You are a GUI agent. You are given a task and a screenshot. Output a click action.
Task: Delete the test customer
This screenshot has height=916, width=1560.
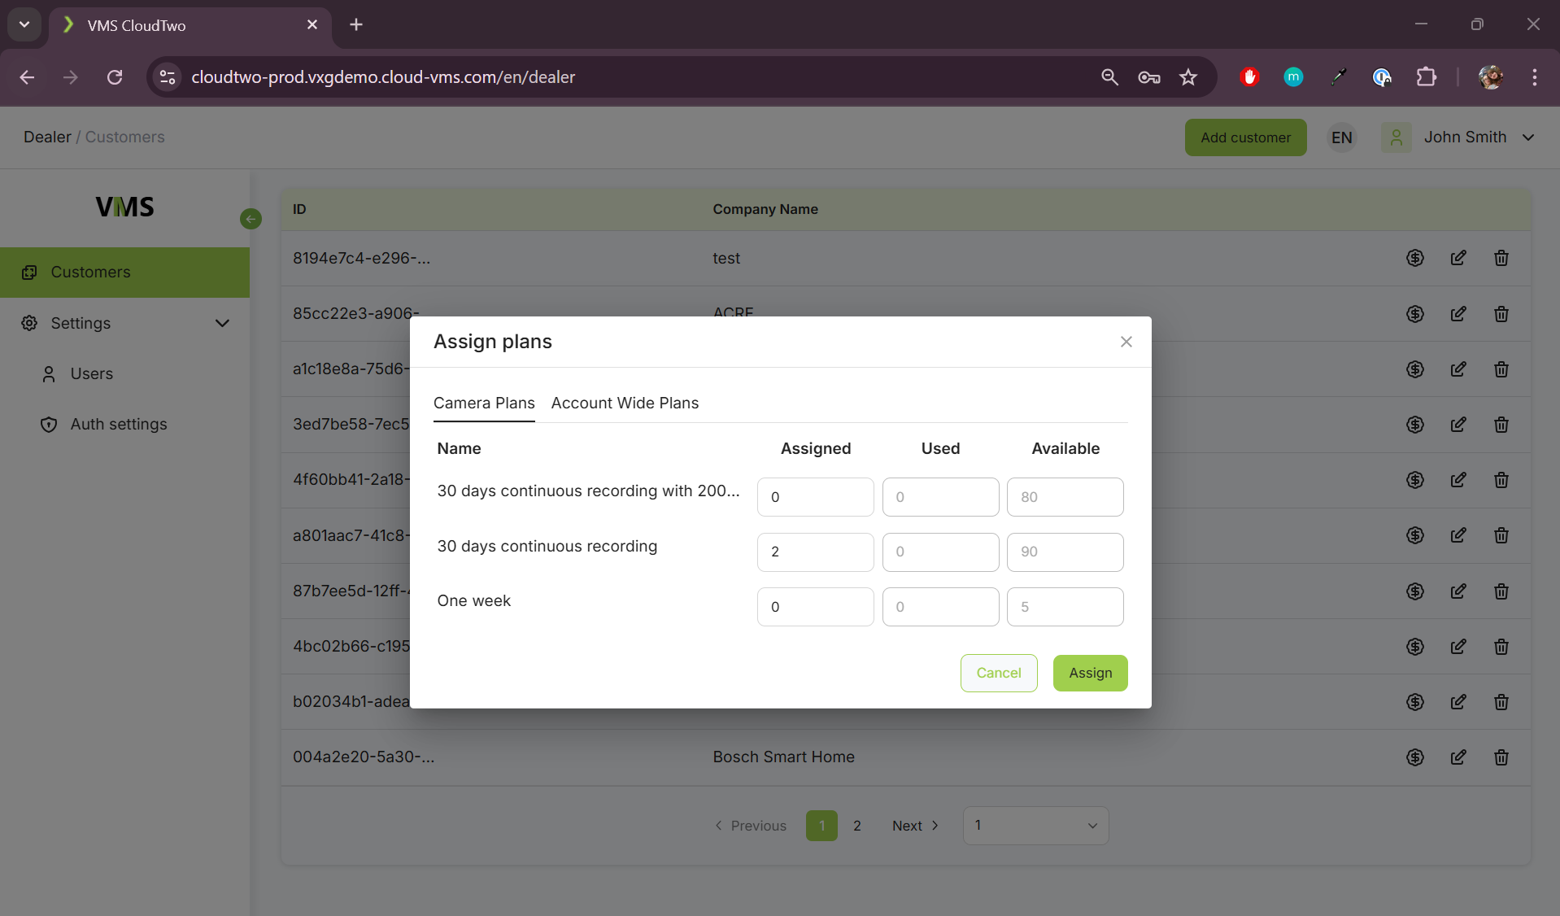click(1501, 258)
